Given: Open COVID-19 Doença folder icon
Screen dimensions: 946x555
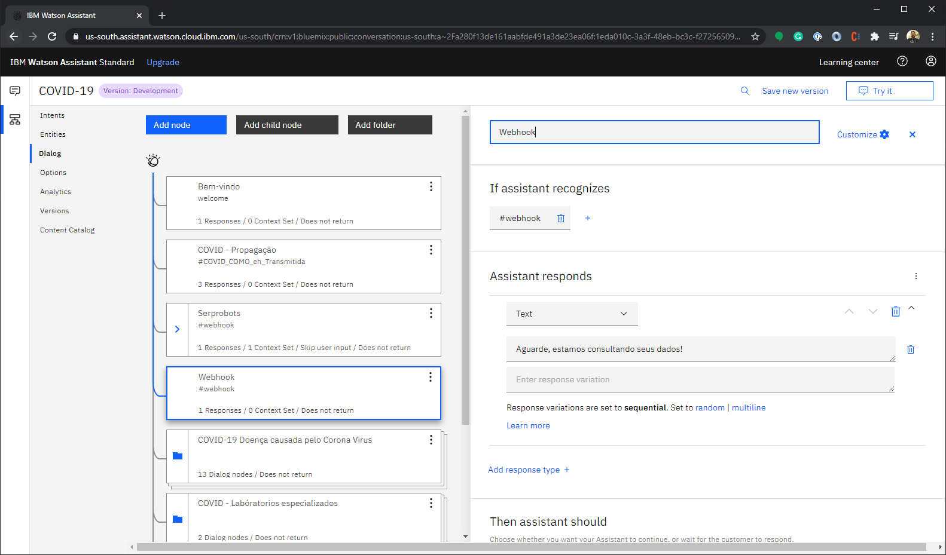Looking at the screenshot, I should pyautogui.click(x=178, y=456).
